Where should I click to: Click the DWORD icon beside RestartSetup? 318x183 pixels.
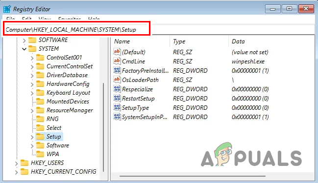[117, 99]
